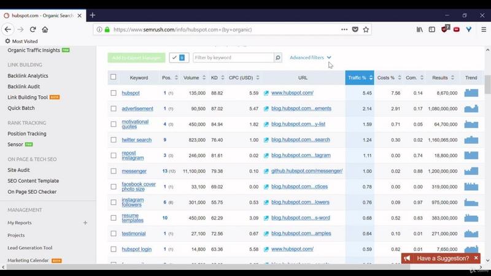Bookmark this page with the star icon

tap(366, 29)
